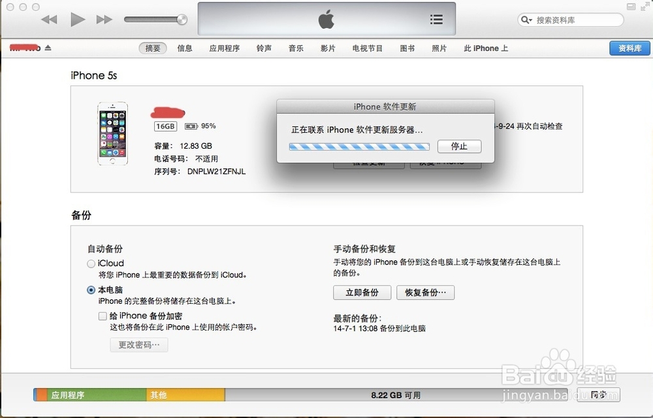Select the iCloud backup radio button
653x418 pixels.
pyautogui.click(x=91, y=263)
